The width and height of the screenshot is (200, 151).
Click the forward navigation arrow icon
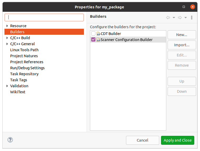pyautogui.click(x=180, y=18)
